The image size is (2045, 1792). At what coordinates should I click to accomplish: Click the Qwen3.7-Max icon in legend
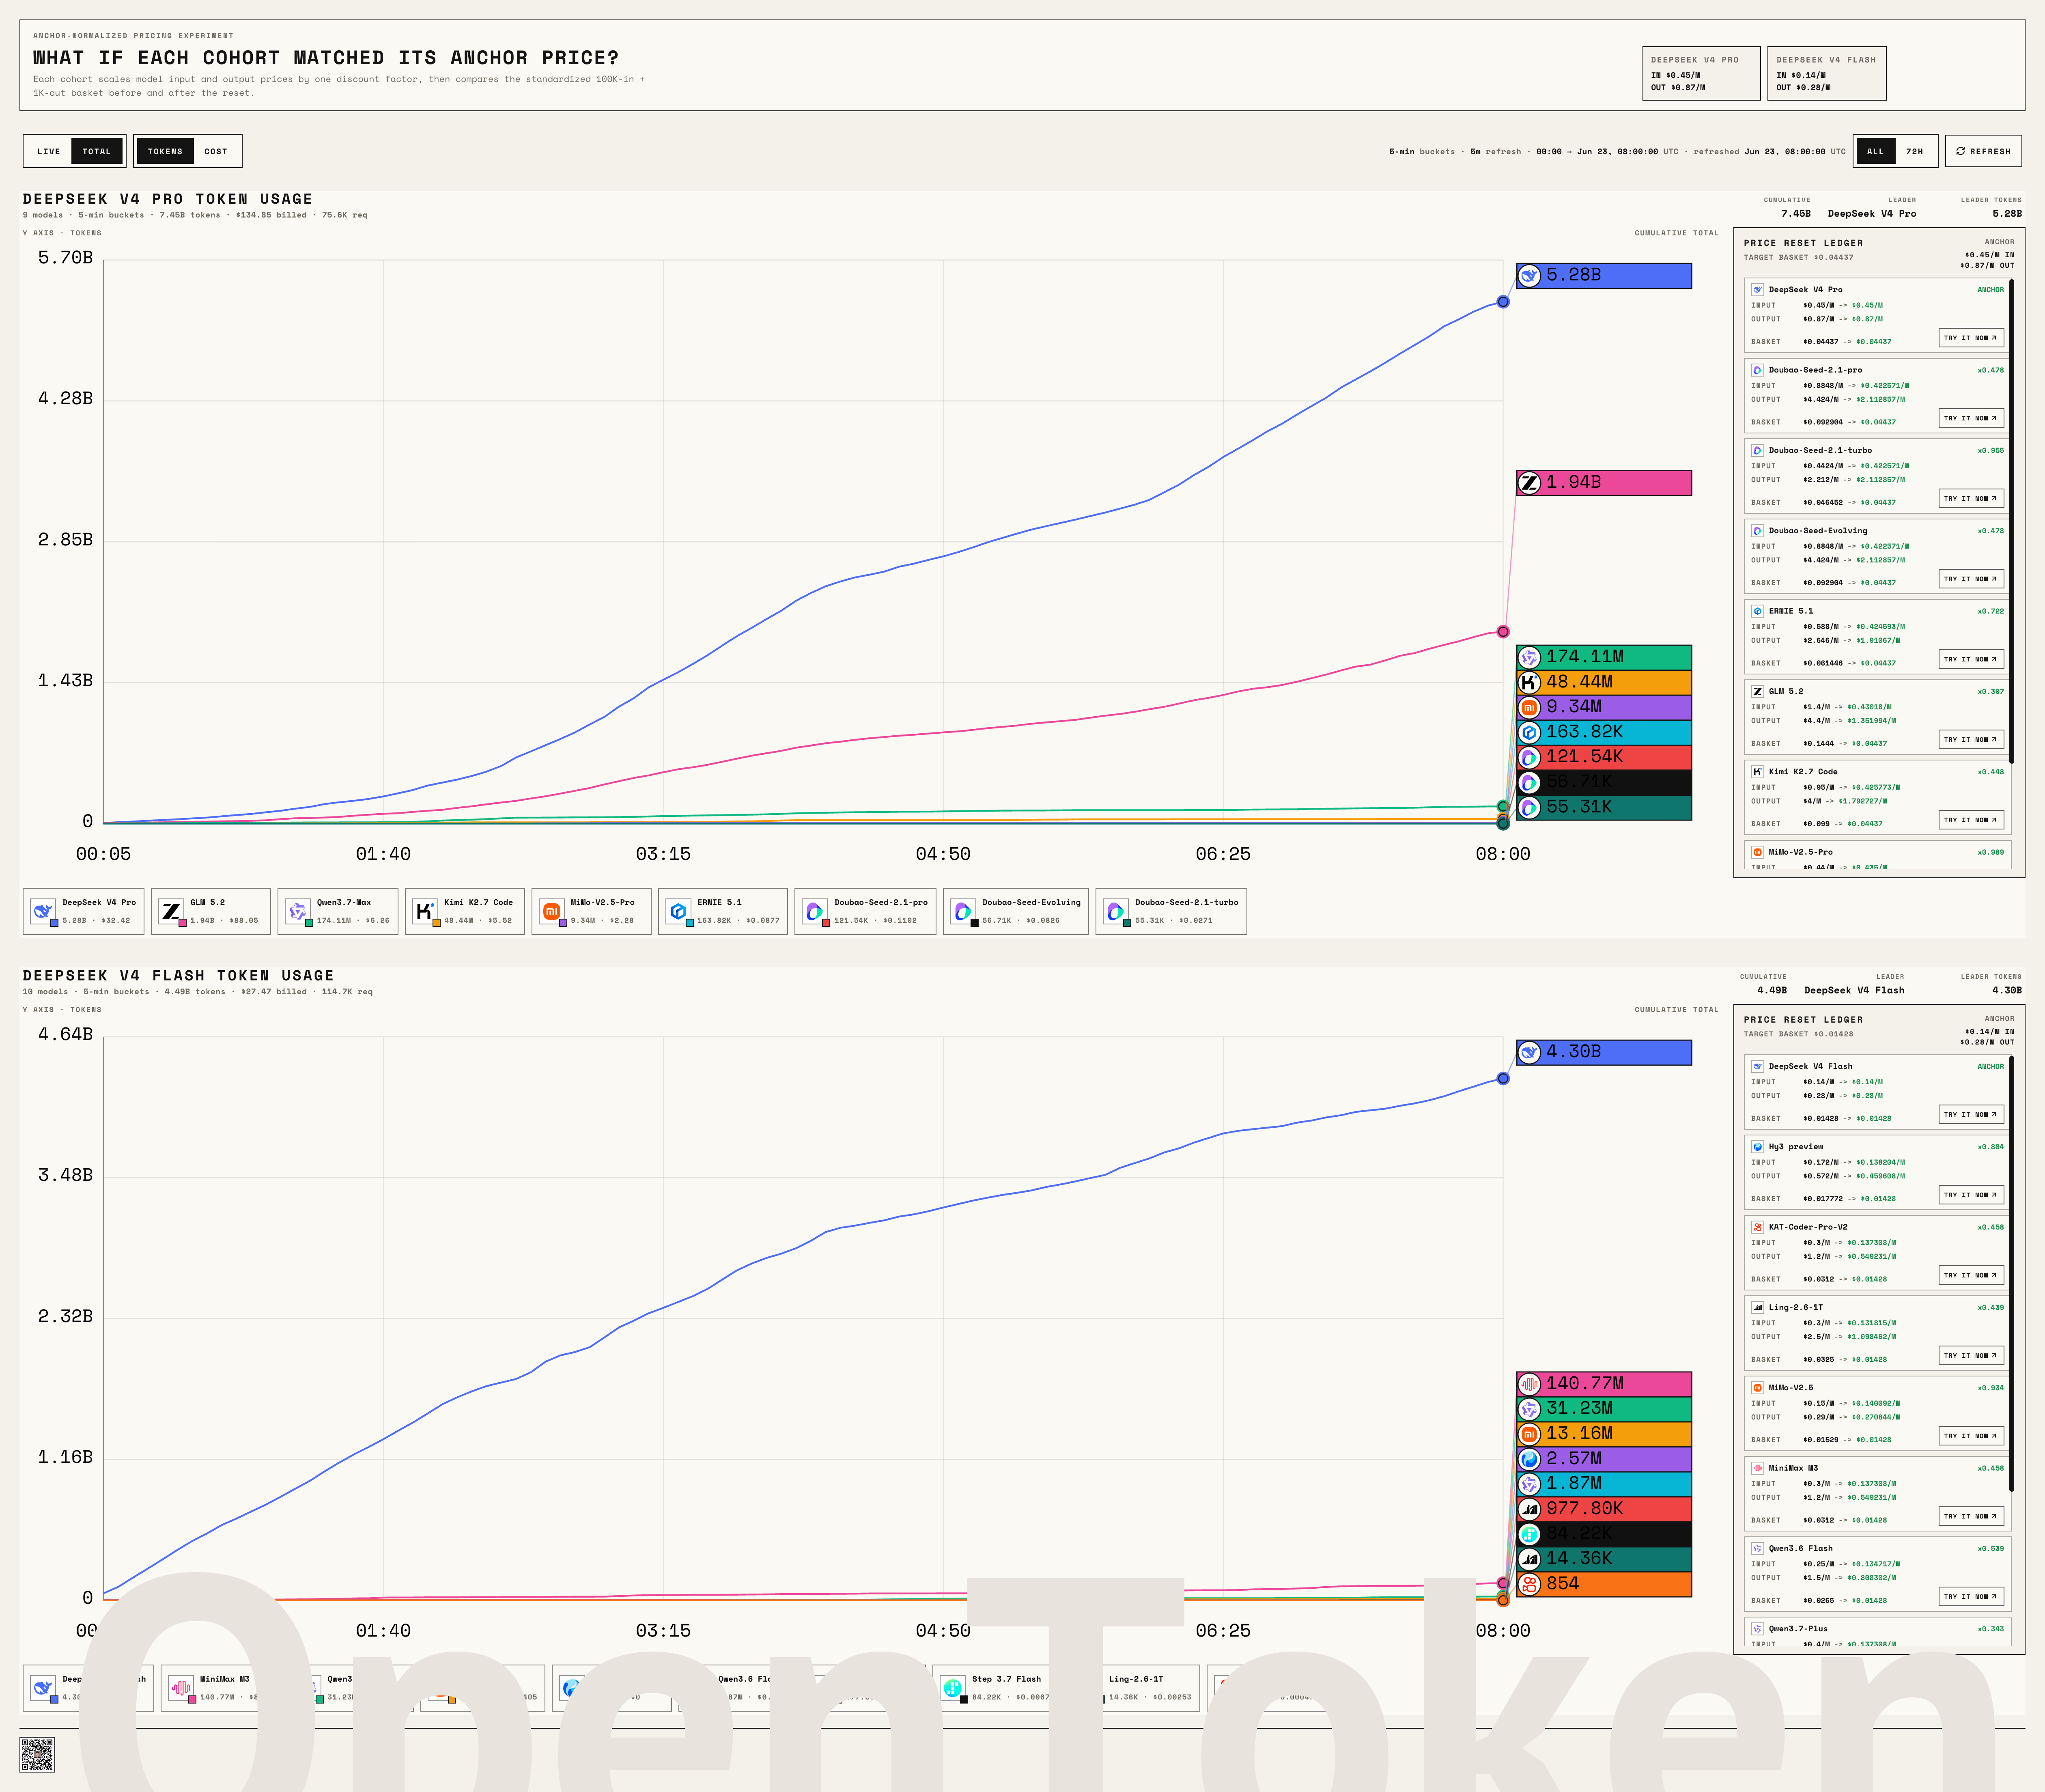pos(297,911)
